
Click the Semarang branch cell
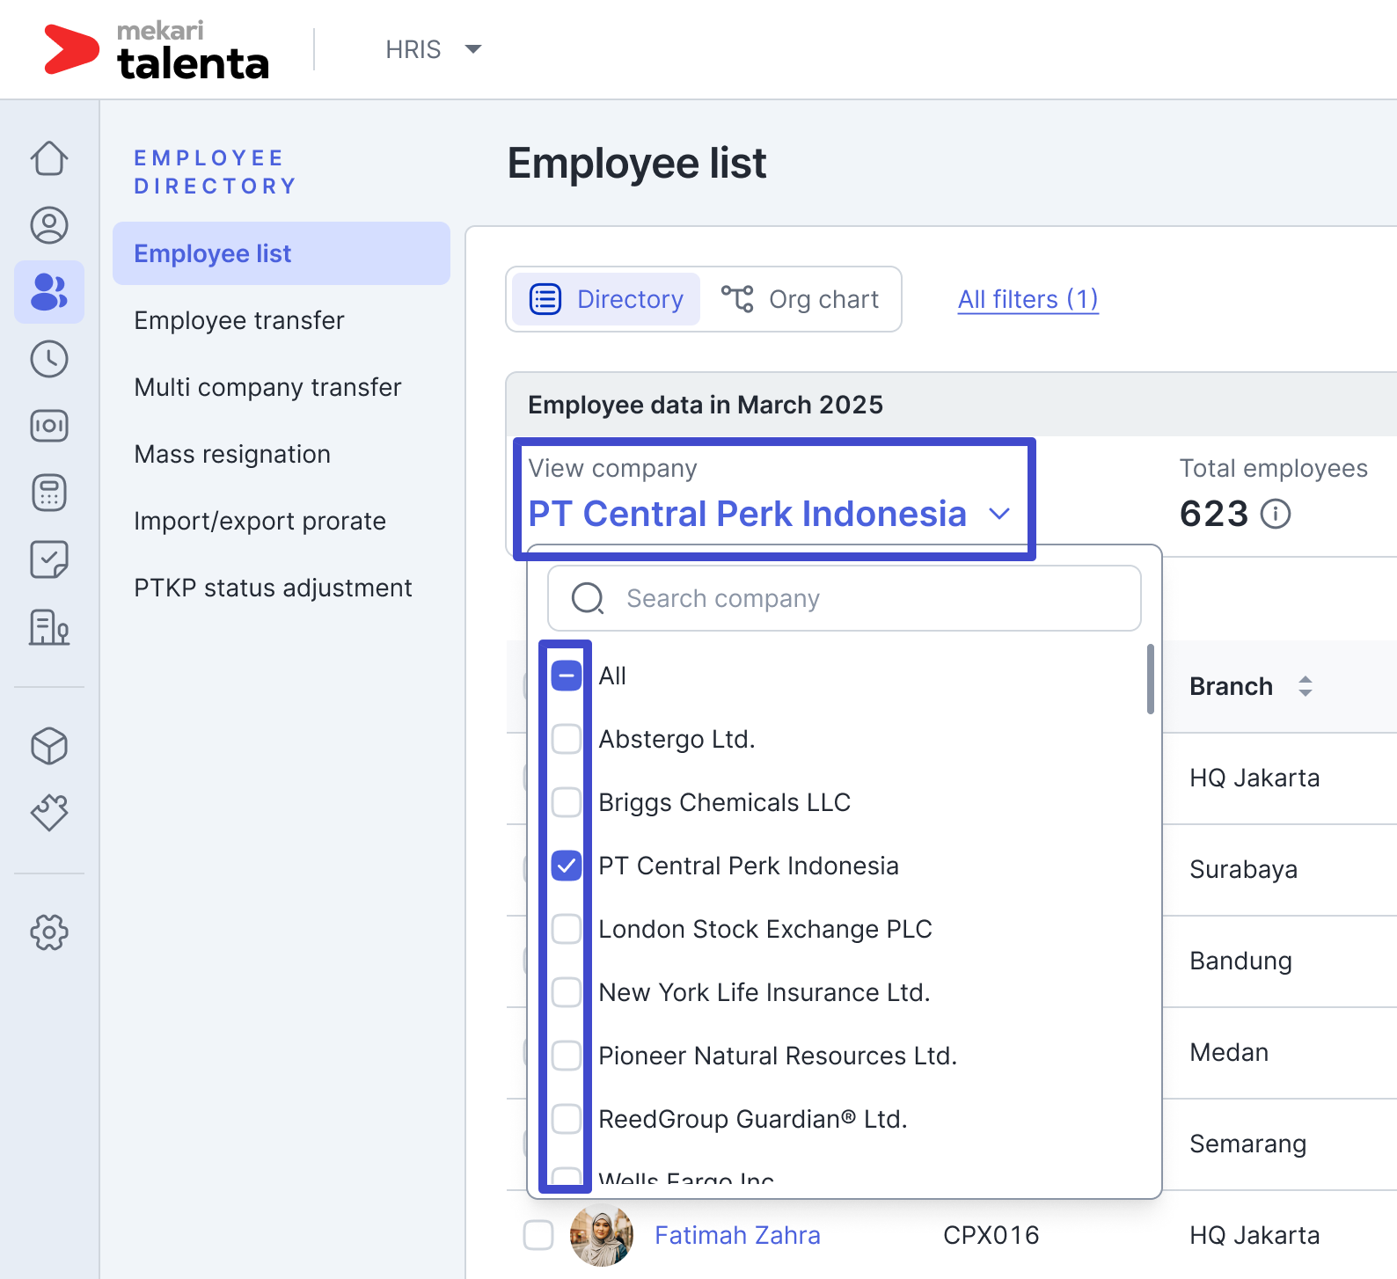point(1247,1144)
